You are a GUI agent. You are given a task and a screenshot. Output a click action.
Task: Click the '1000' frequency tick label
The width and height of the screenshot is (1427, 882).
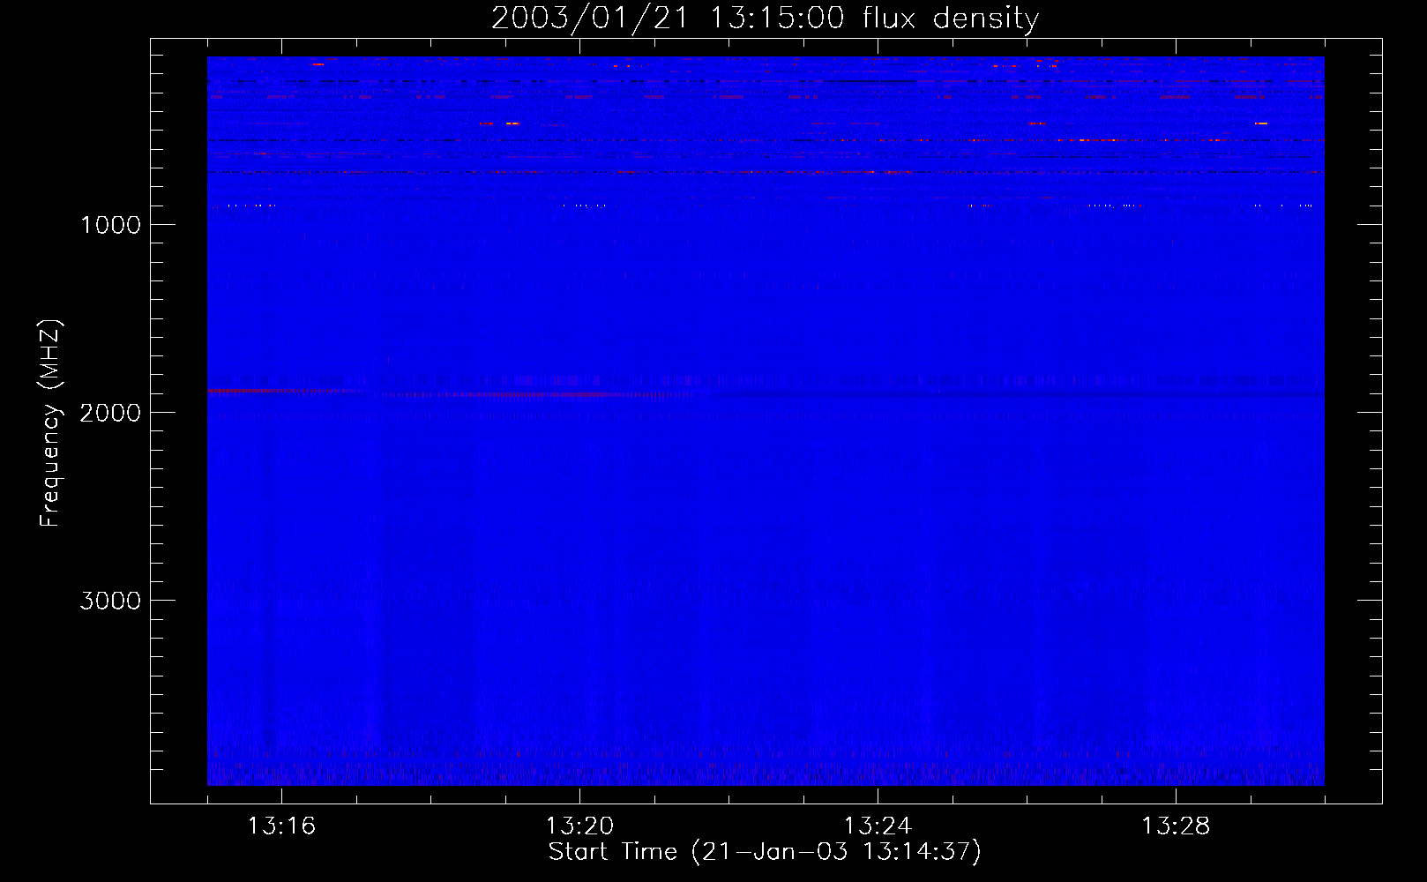[110, 225]
